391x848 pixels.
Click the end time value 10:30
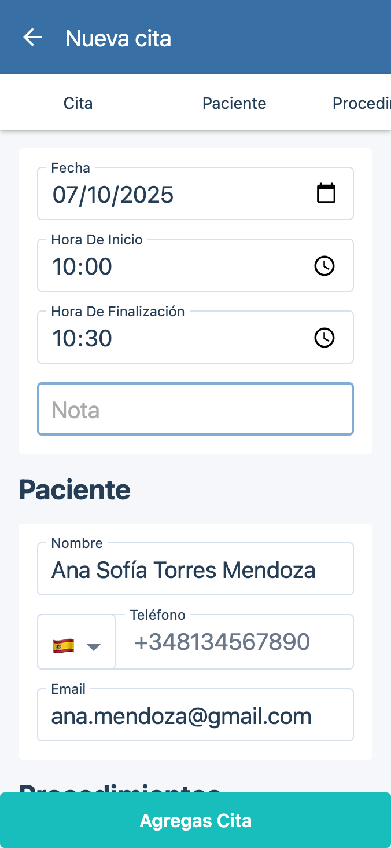[82, 338]
